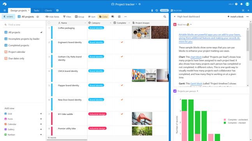Open the hamburger table list menu
The width and height of the screenshot is (252, 141).
5,10
